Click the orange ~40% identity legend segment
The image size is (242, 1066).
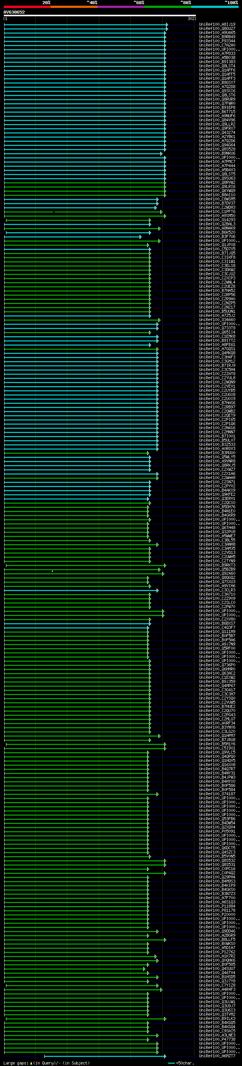74,7
